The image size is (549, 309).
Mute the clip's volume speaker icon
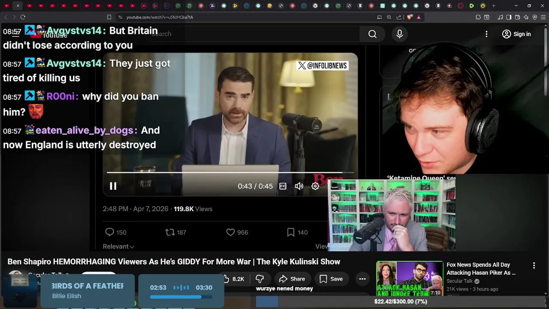(299, 186)
